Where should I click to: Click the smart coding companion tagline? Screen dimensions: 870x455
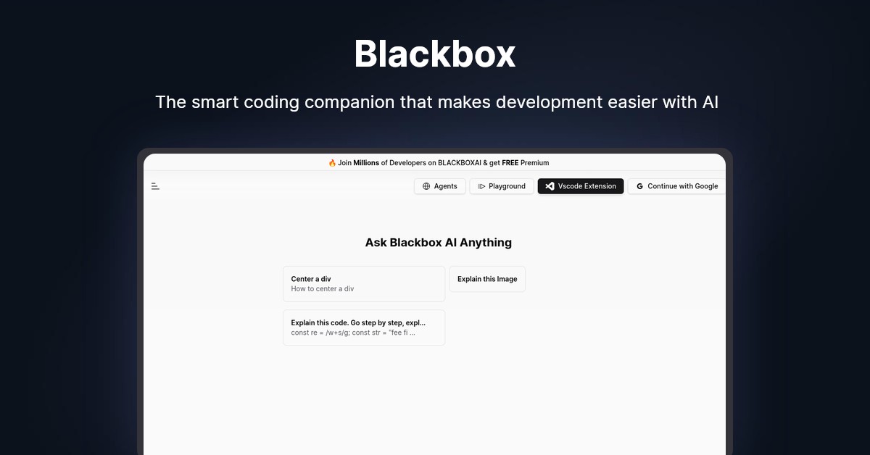[436, 102]
